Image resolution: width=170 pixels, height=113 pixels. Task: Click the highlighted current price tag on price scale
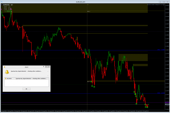point(167,105)
